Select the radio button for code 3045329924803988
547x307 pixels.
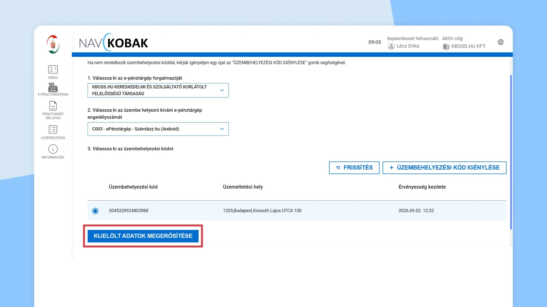point(95,211)
